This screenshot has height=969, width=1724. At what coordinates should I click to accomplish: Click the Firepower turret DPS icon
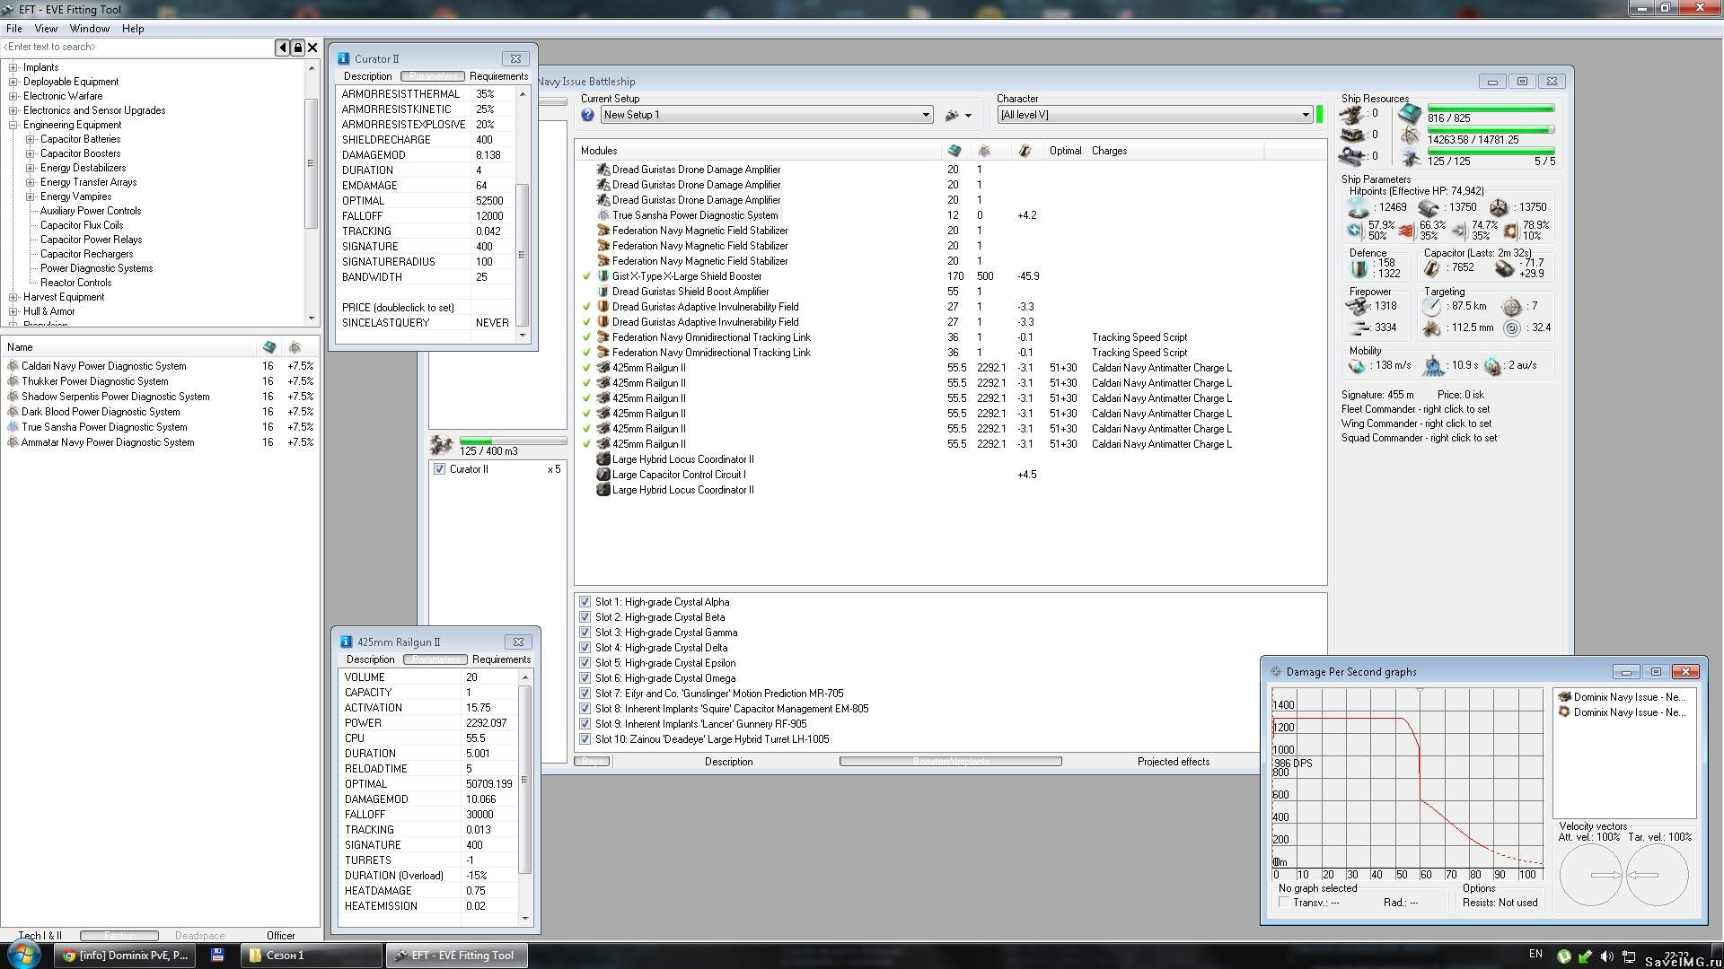[1357, 306]
